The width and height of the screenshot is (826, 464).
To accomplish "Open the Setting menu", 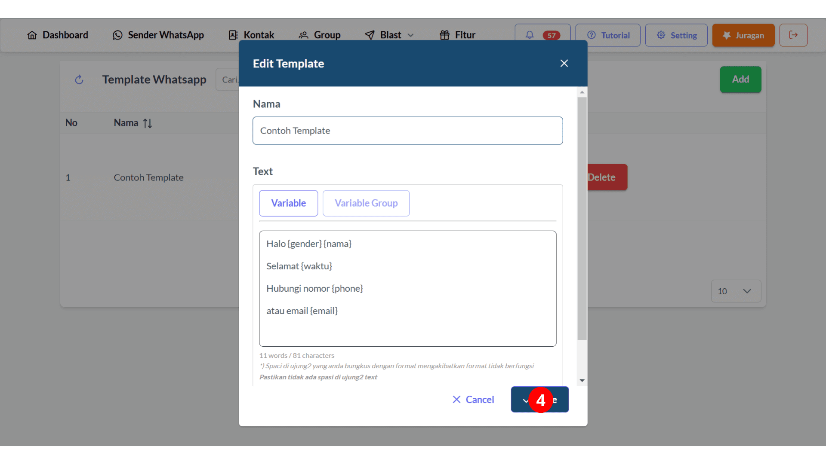I will 676,35.
